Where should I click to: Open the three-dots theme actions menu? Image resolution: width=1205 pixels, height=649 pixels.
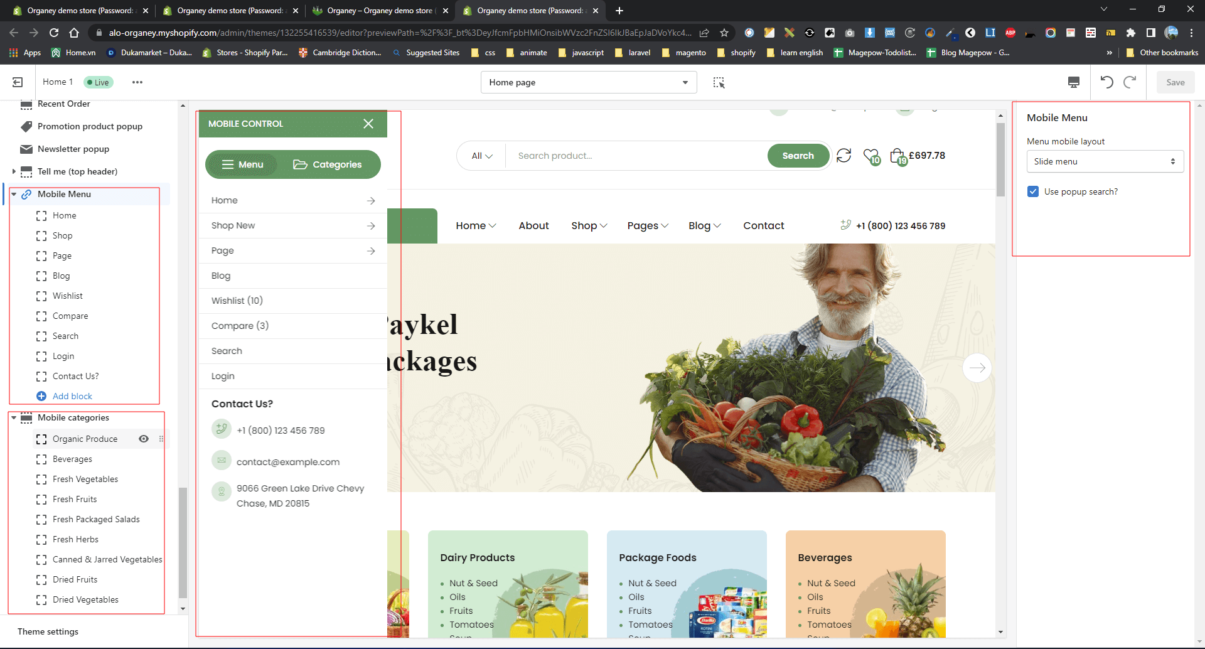point(137,82)
